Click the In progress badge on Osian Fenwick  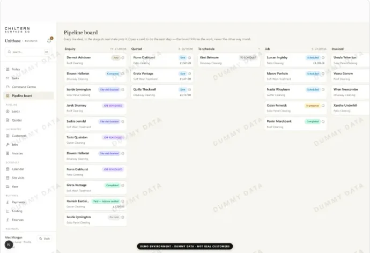(313, 106)
